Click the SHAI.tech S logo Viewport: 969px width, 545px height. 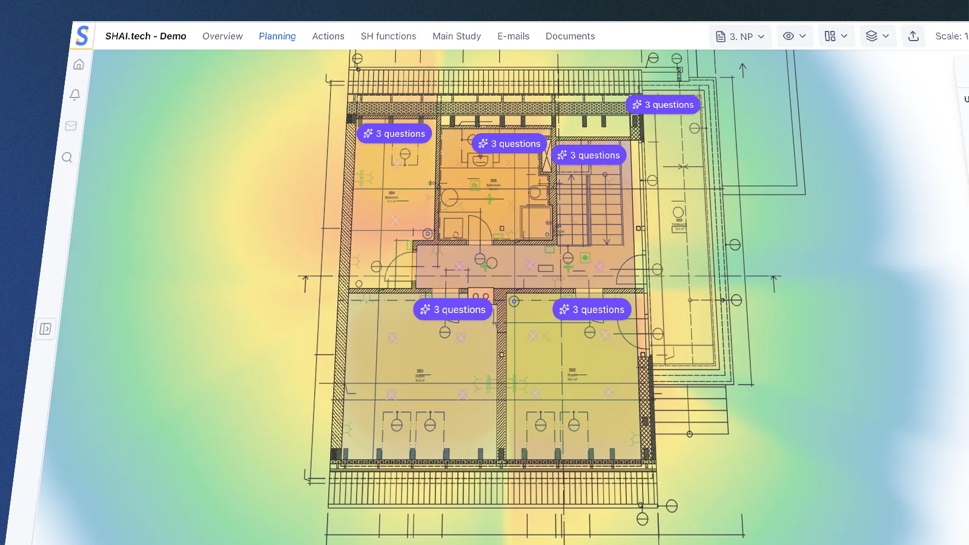pyautogui.click(x=82, y=36)
